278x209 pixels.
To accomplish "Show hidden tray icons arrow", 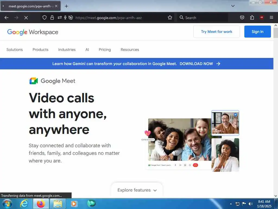I will (231, 204).
